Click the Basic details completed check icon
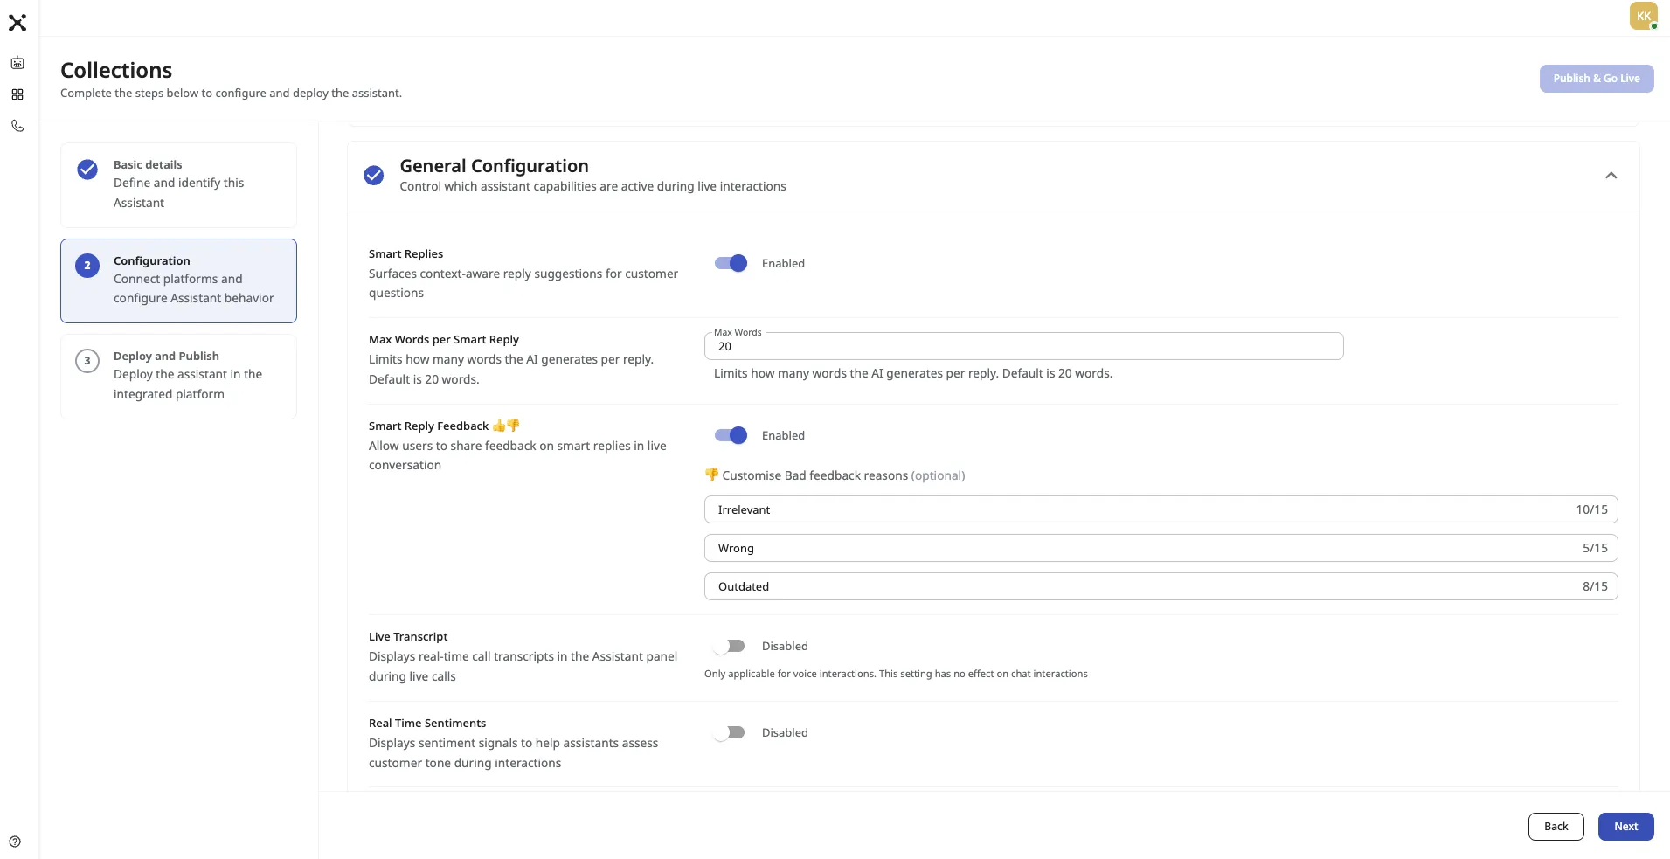This screenshot has height=859, width=1670. [87, 170]
